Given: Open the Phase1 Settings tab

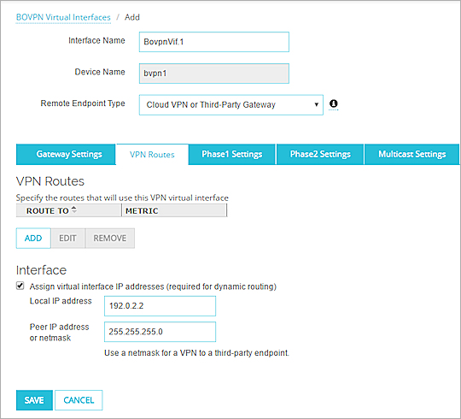Looking at the screenshot, I should (231, 154).
